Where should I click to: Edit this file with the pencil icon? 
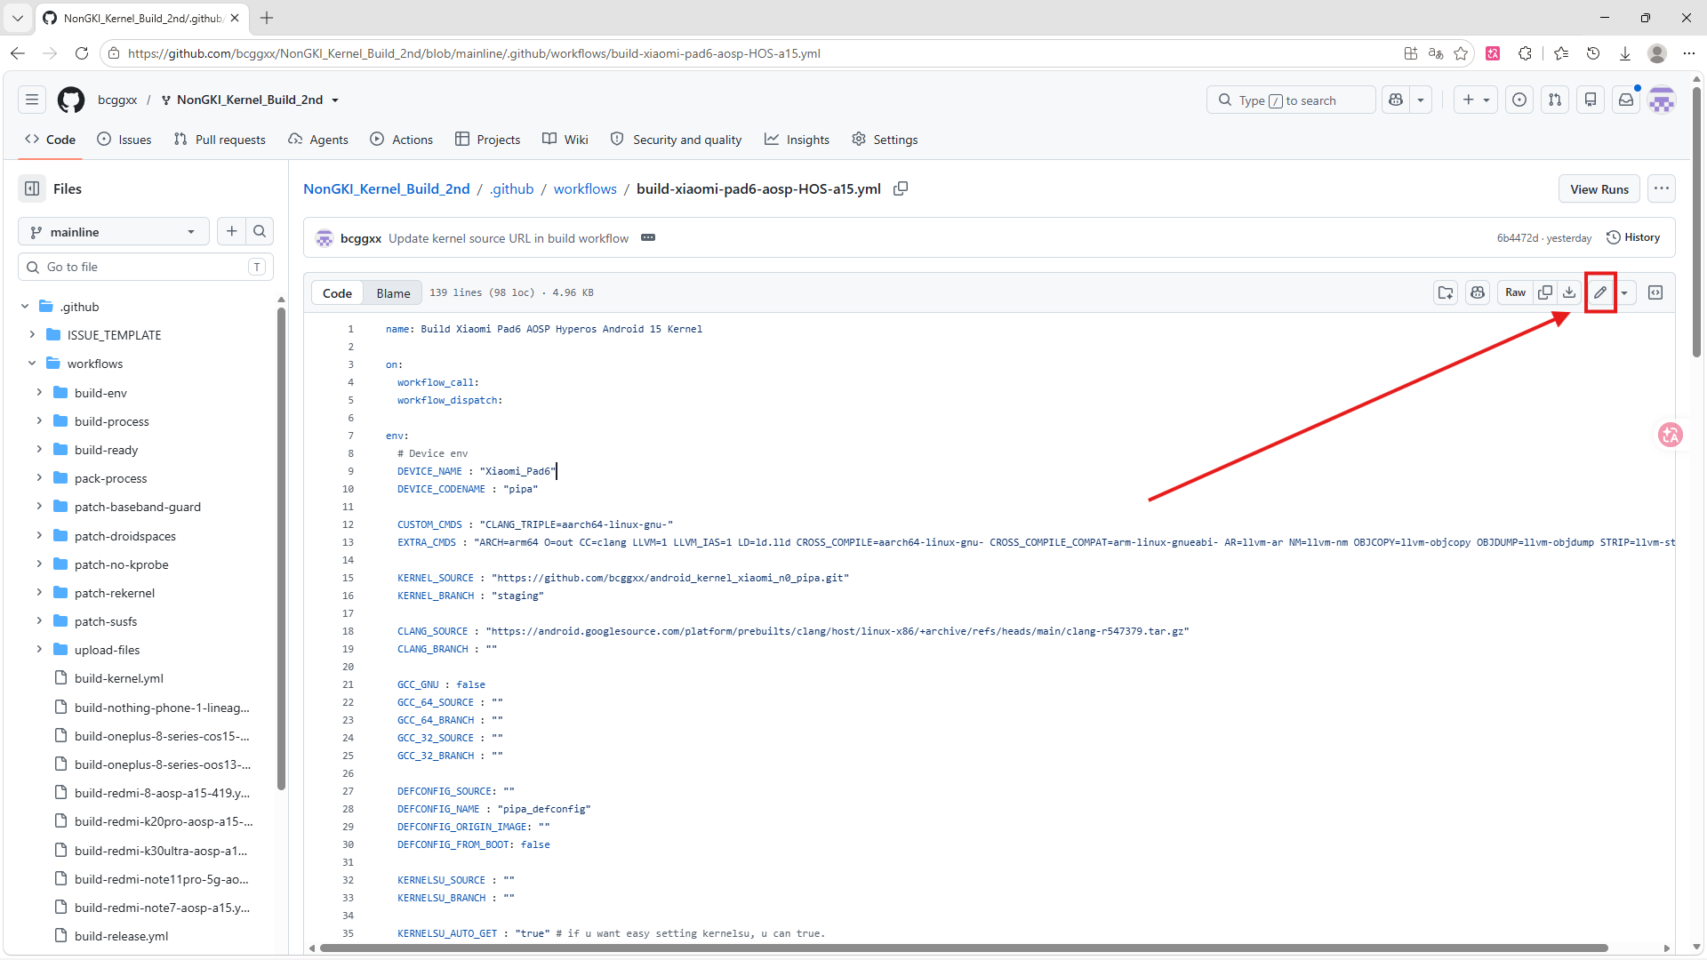point(1600,292)
